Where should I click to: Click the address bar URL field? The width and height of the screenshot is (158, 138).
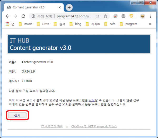point(74,16)
